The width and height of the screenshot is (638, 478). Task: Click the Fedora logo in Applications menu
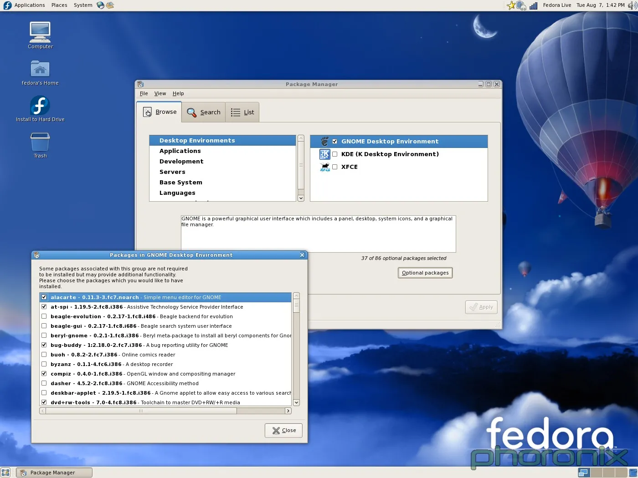7,5
